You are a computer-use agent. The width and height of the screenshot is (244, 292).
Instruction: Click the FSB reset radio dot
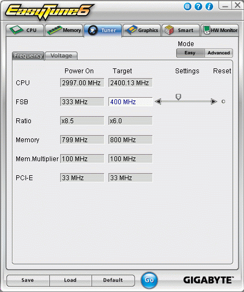pyautogui.click(x=223, y=101)
